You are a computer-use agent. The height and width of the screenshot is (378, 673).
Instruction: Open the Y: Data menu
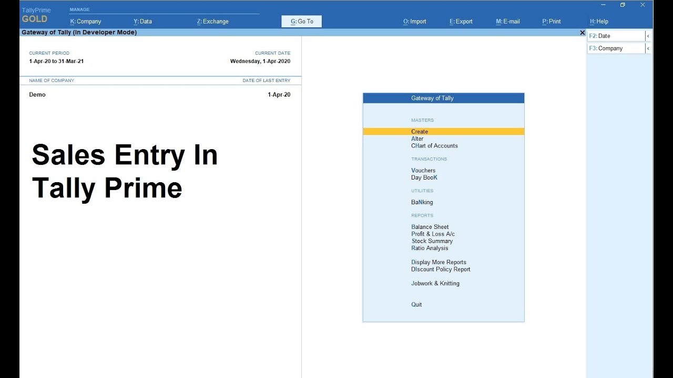[142, 22]
